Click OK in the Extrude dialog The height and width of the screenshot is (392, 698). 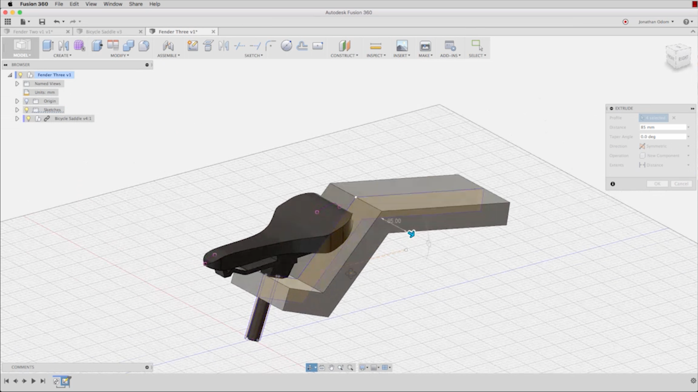pyautogui.click(x=657, y=184)
